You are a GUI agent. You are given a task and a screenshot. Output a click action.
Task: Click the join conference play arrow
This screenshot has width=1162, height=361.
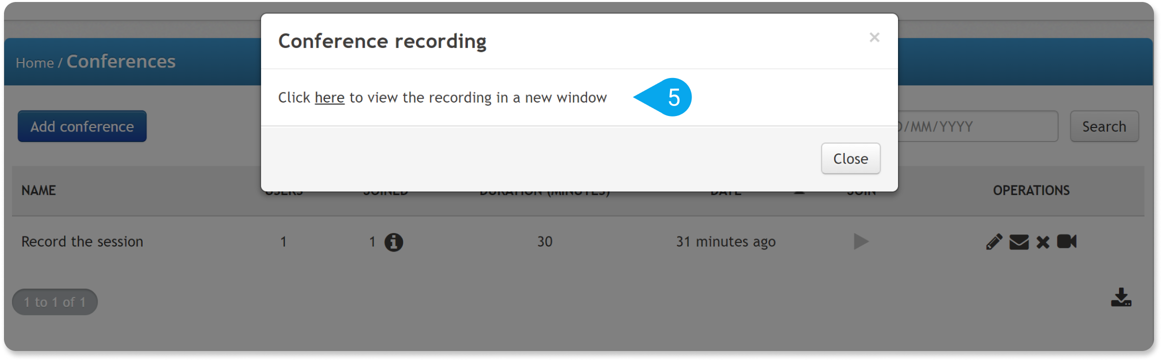[860, 241]
